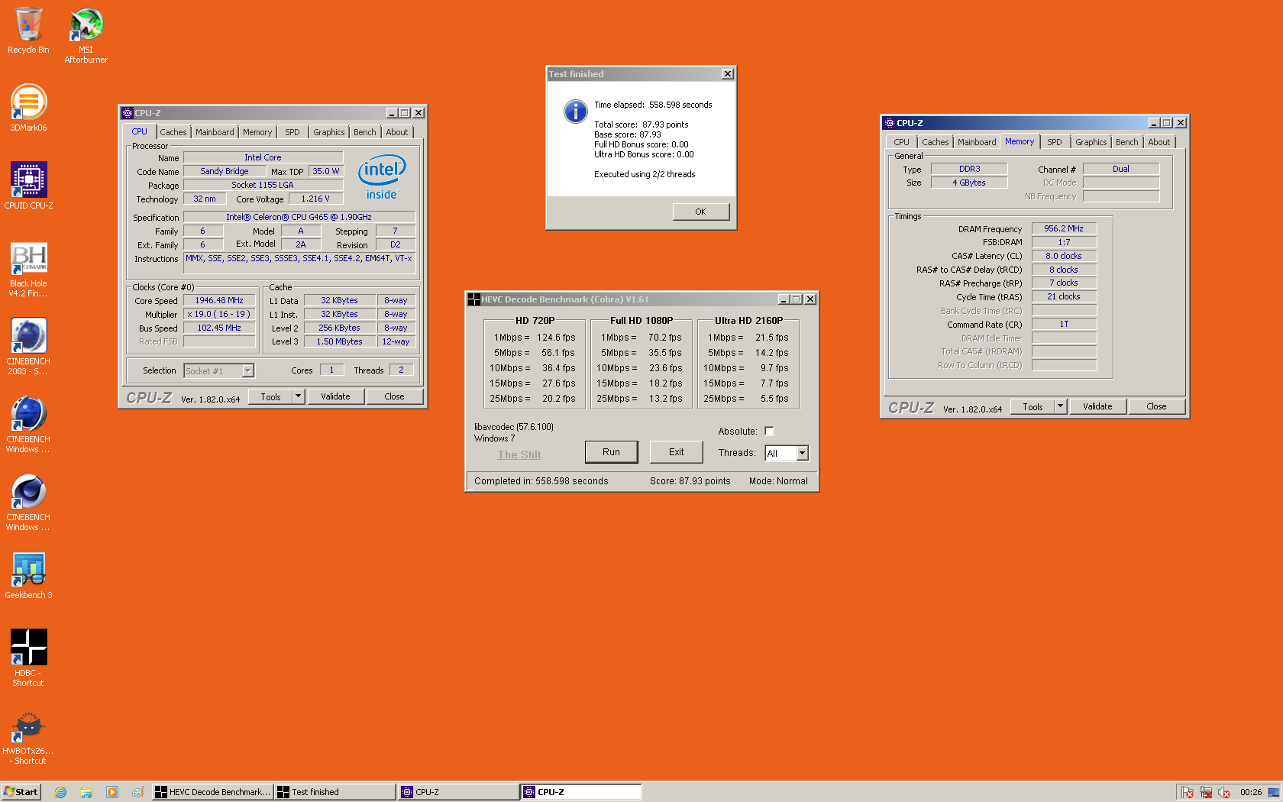Open CINEBENCH 2003 desktop shortcut

(28, 347)
